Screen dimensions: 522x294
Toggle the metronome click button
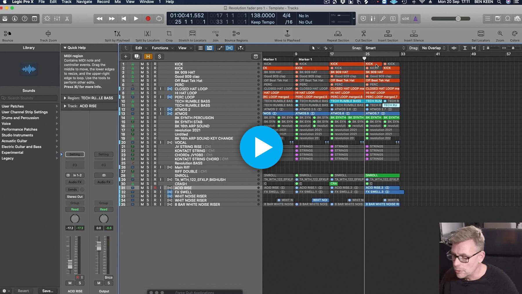(416, 19)
